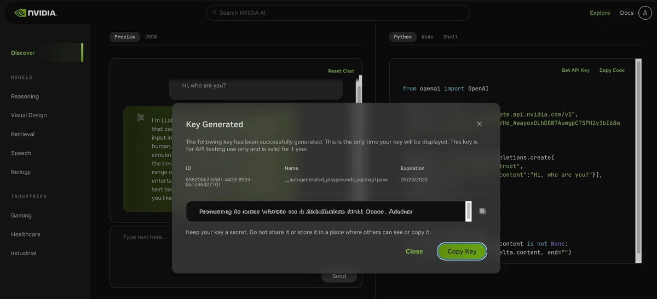Select Discover in the sidebar
This screenshot has width=657, height=299.
23,53
